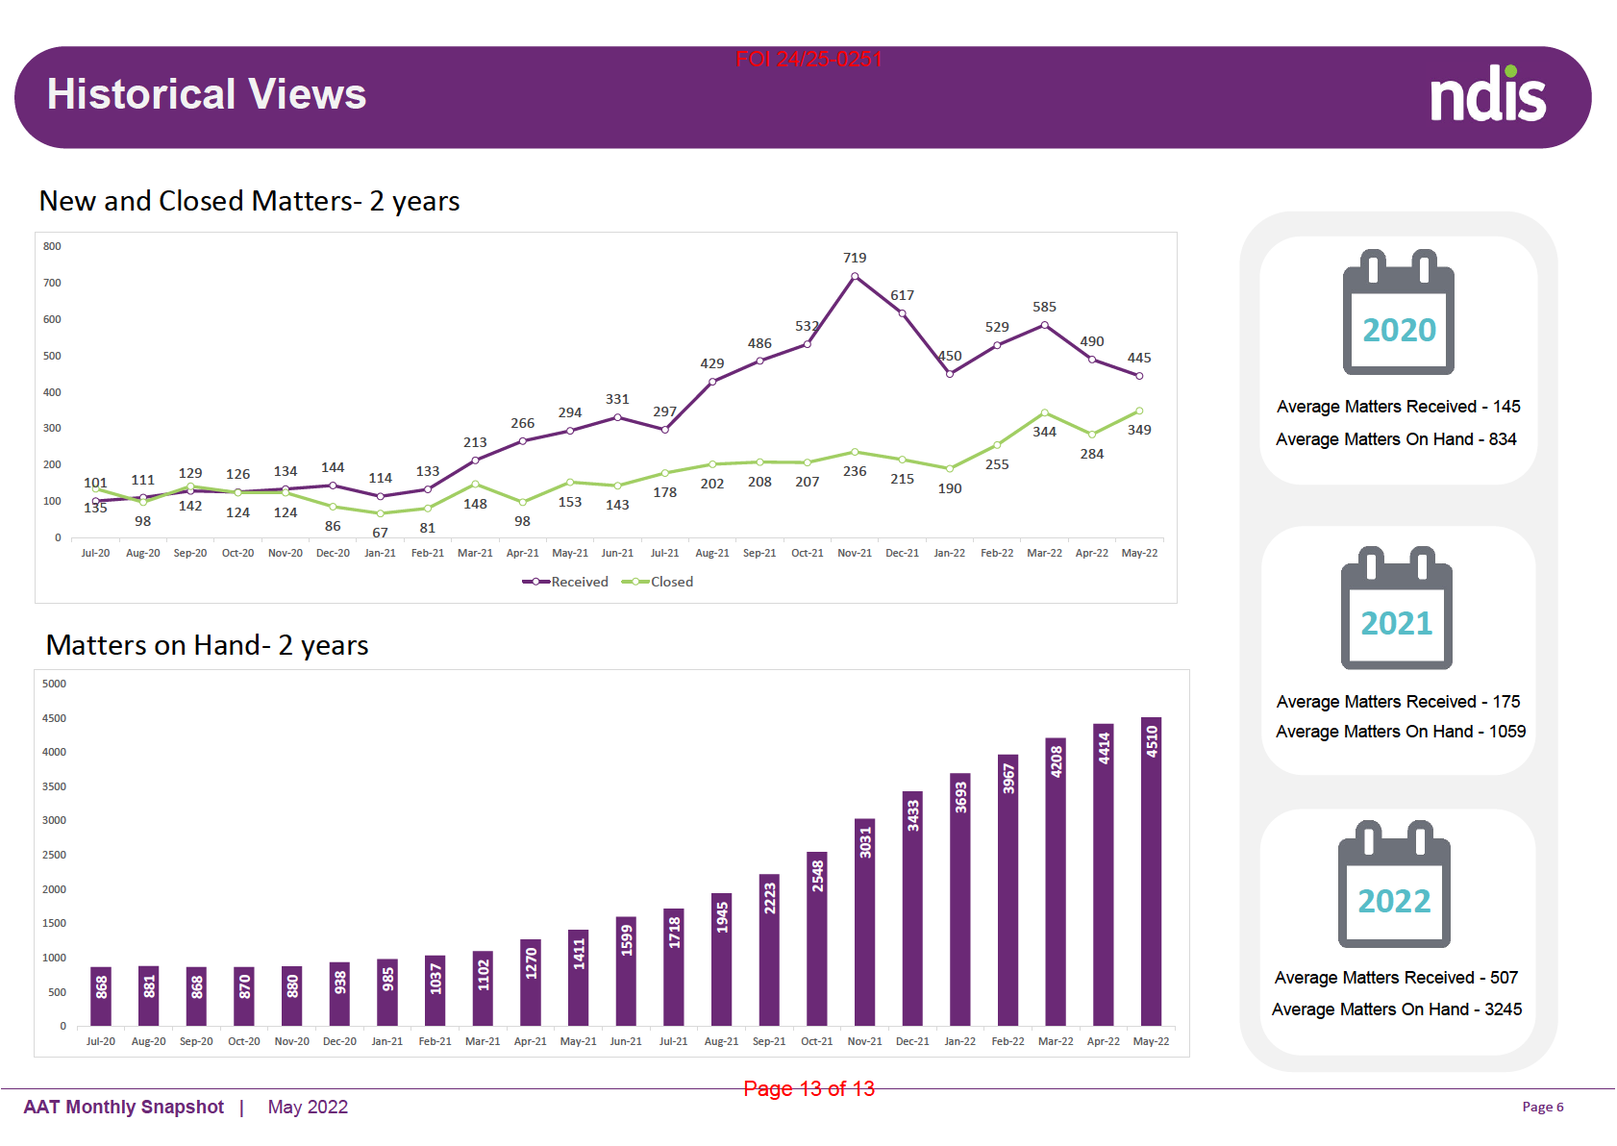Image resolution: width=1617 pixels, height=1146 pixels.
Task: Select the Jul-20 bar labeled 868
Action: pos(101,996)
